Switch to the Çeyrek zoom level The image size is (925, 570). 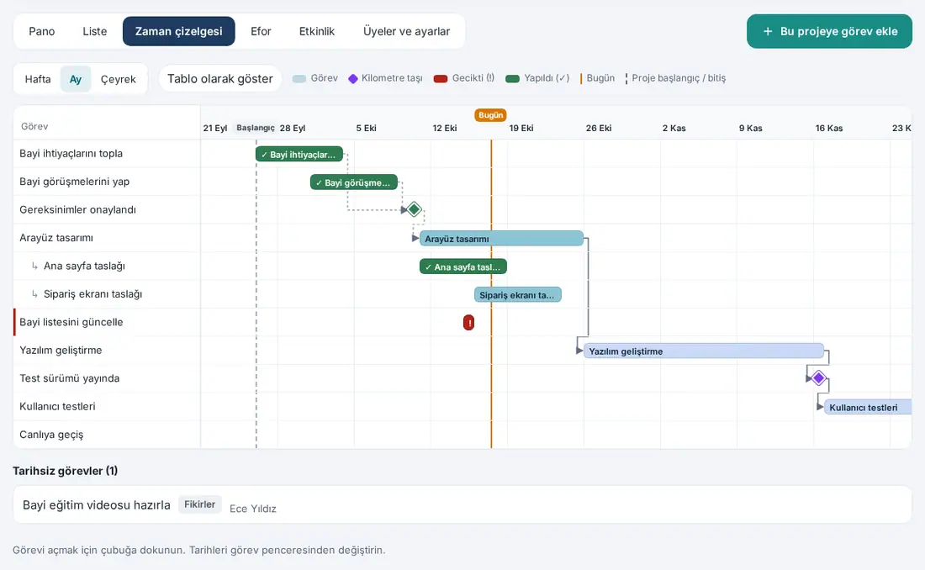[118, 79]
